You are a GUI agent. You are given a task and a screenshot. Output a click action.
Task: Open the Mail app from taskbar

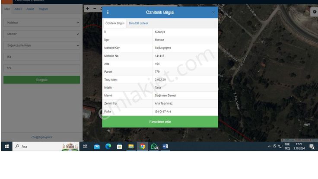click(97, 146)
